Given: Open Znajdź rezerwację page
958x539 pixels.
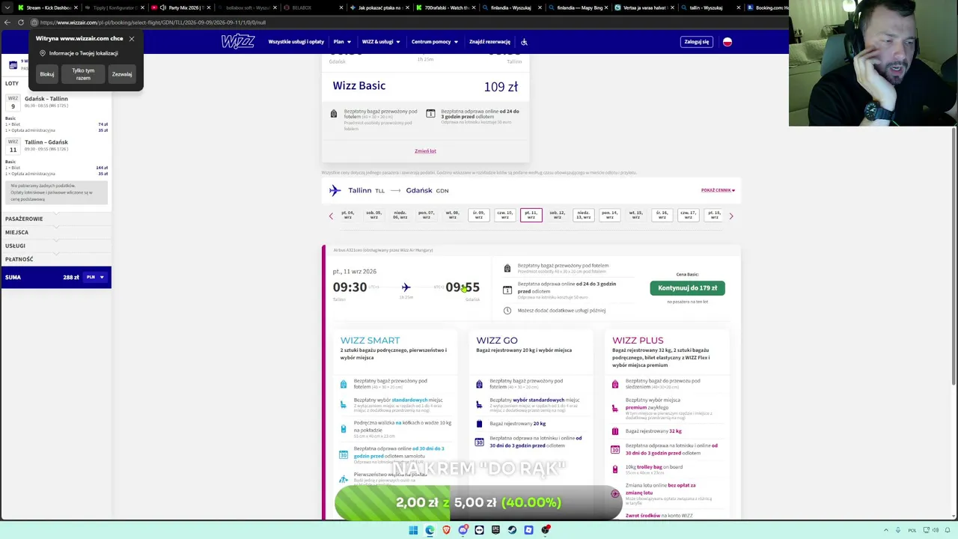Looking at the screenshot, I should click(x=489, y=42).
